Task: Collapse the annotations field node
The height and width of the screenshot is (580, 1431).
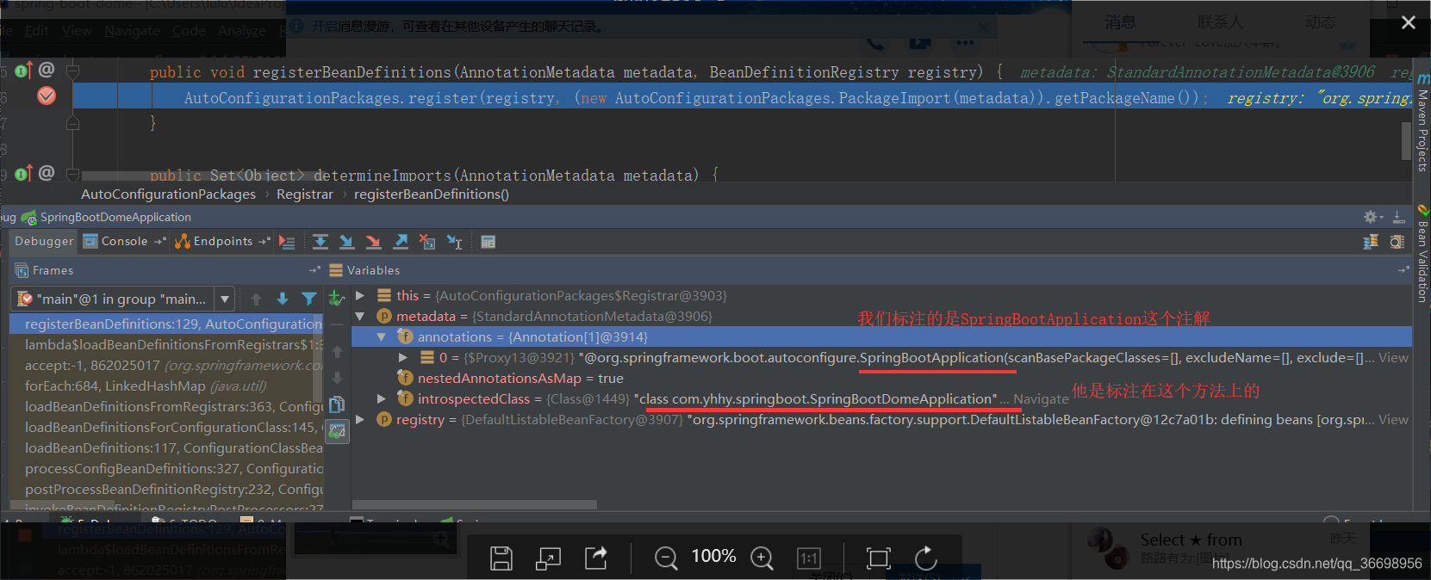Action: [x=381, y=336]
